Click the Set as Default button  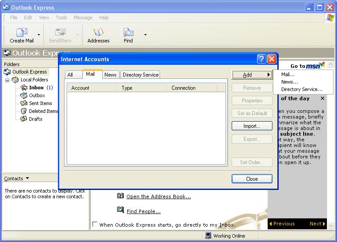(252, 113)
